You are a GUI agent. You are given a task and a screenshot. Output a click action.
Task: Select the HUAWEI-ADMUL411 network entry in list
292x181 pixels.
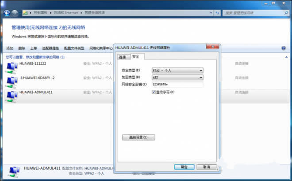[36, 92]
